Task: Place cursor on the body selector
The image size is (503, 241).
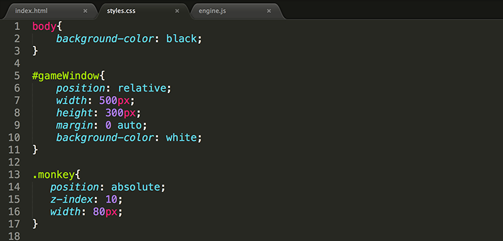Action: pos(44,26)
